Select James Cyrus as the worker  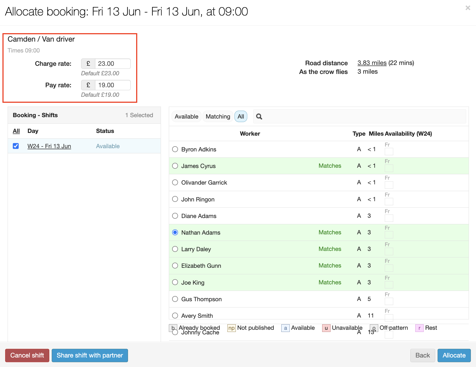pyautogui.click(x=175, y=166)
